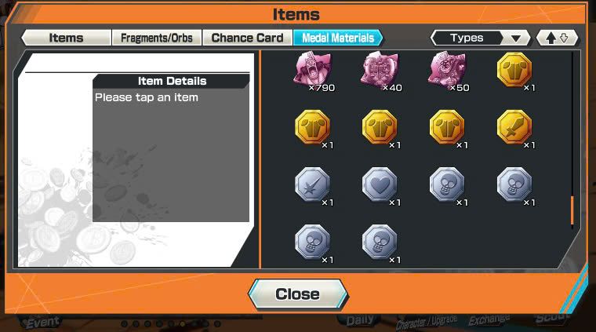
Task: Tap the last silver skull medal in third row
Action: [514, 184]
